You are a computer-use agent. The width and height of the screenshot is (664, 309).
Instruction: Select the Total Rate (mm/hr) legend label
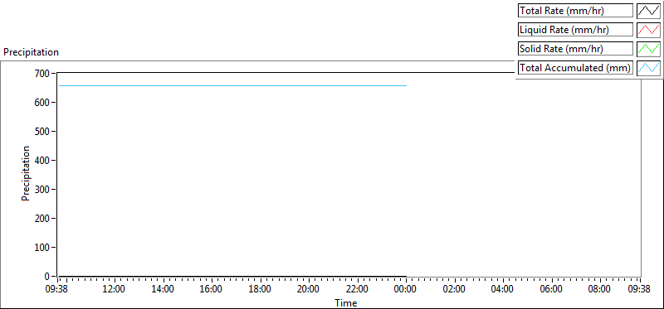tap(575, 11)
